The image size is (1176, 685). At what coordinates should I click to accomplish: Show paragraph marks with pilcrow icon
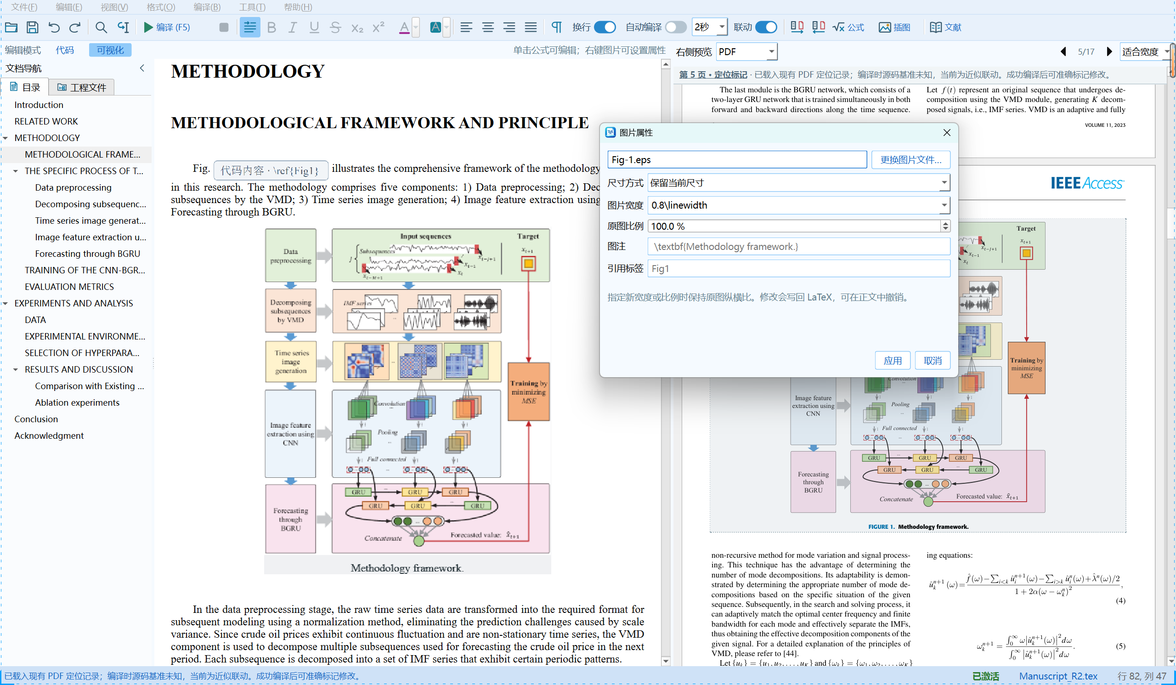(x=556, y=27)
